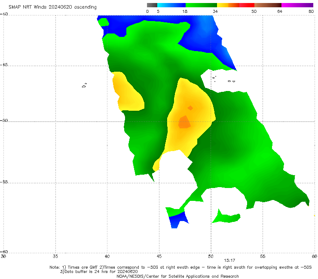The width and height of the screenshot is (318, 279).
Task: Click the color bar label '80' at the end
Action: coord(311,12)
